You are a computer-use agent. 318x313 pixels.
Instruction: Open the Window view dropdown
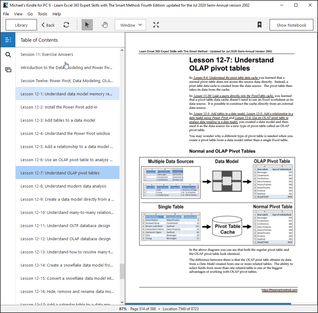(130, 25)
